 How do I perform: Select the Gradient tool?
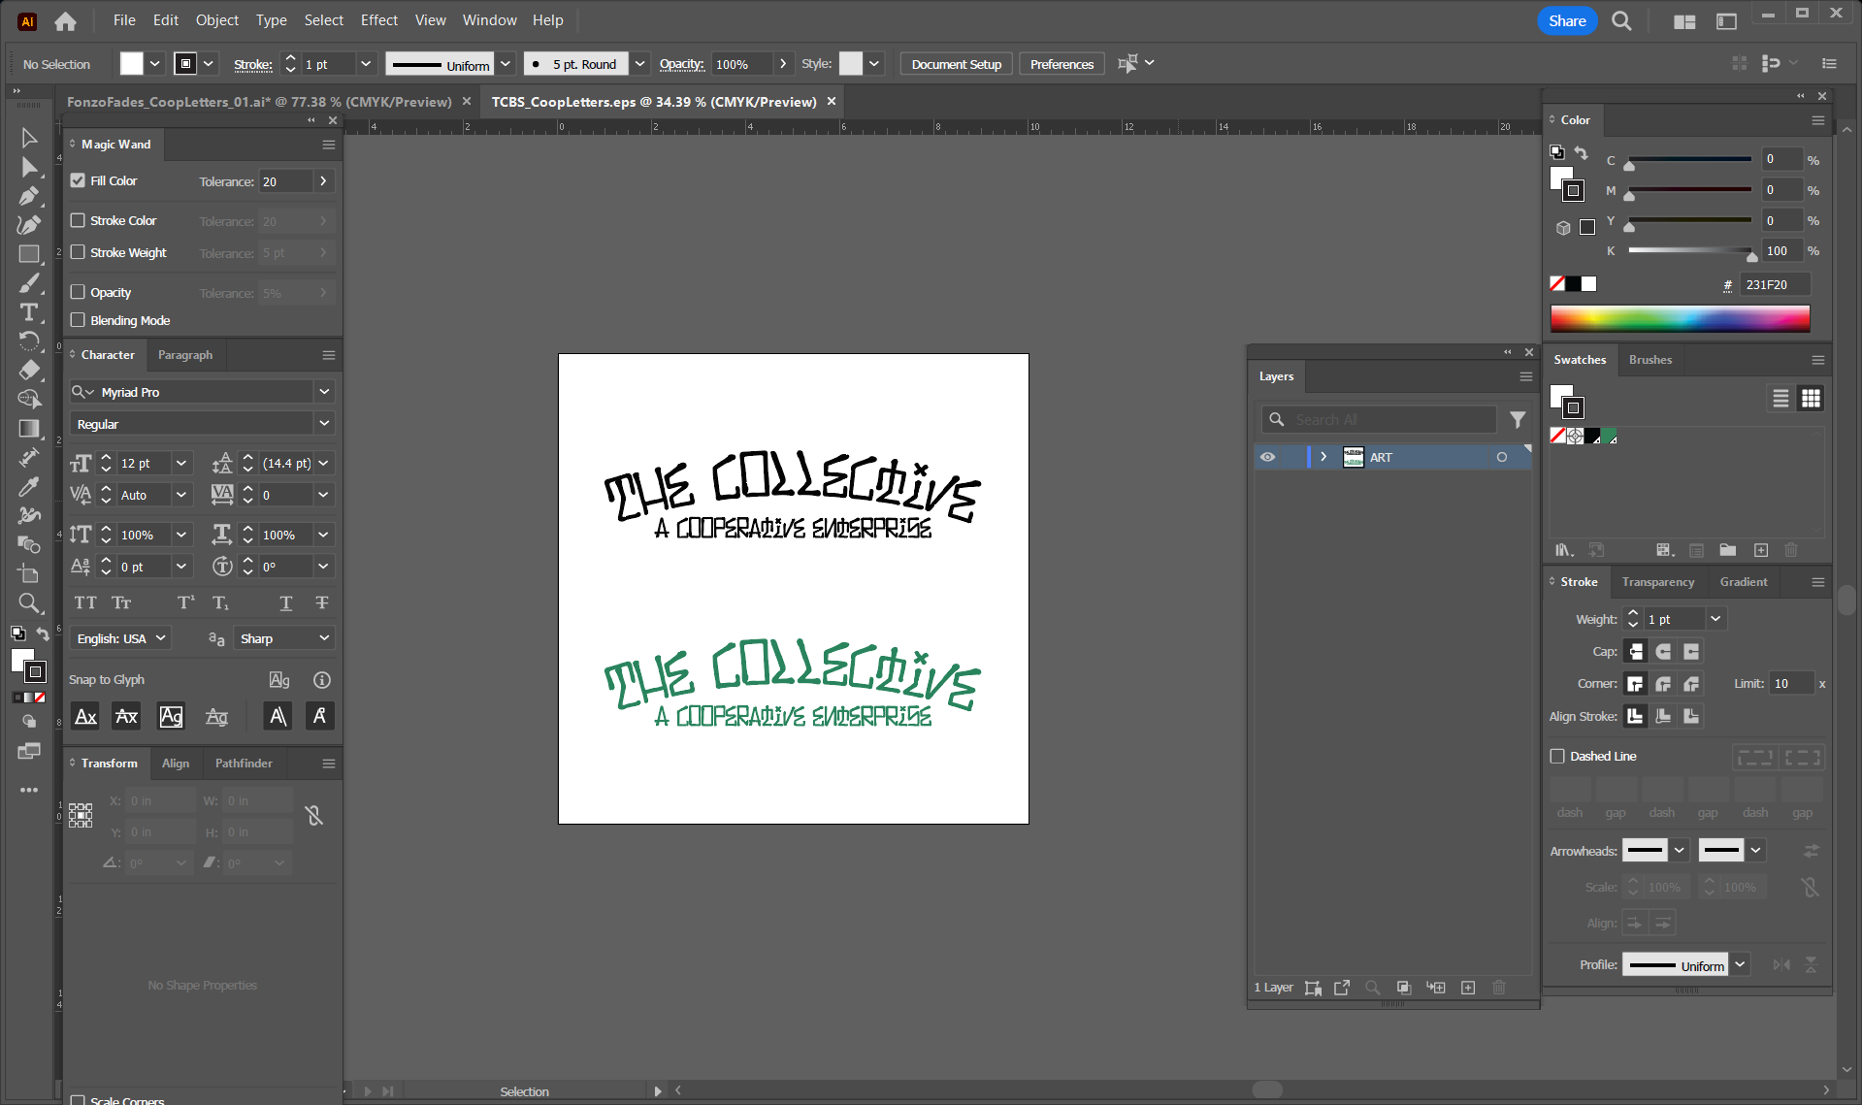click(29, 428)
